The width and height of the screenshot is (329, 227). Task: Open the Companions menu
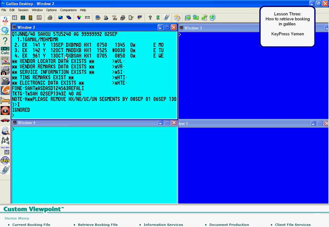coord(68,10)
